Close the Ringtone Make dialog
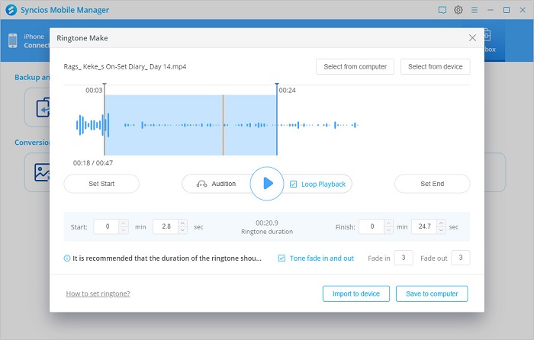534x340 pixels. (472, 37)
